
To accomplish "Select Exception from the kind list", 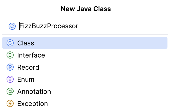I will click(x=32, y=104).
